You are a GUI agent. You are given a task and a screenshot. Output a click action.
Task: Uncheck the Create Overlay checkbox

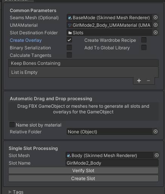click(x=69, y=40)
